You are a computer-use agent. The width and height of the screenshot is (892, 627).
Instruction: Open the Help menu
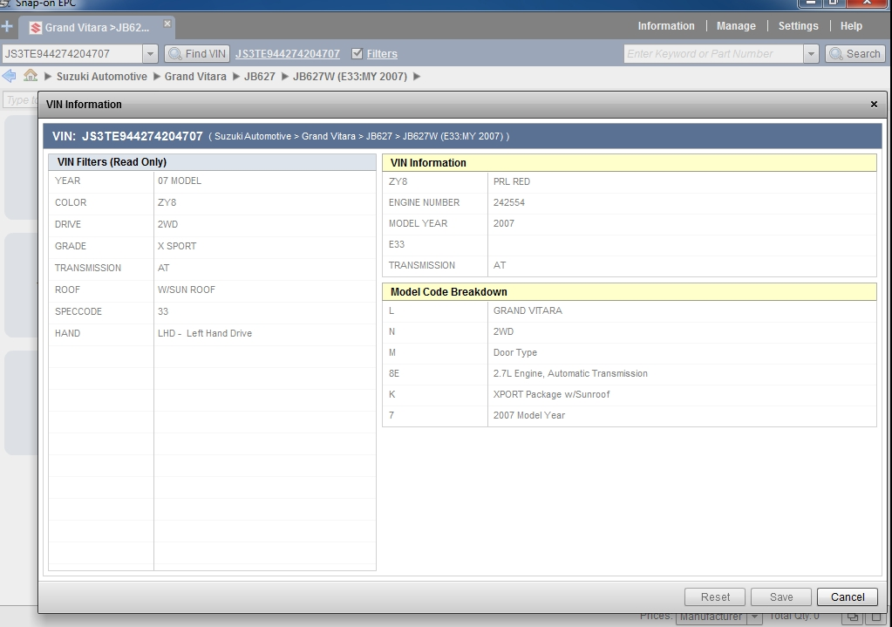click(x=851, y=26)
